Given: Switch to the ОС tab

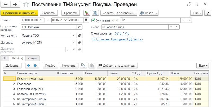Looking at the screenshot, I should 5,58.
